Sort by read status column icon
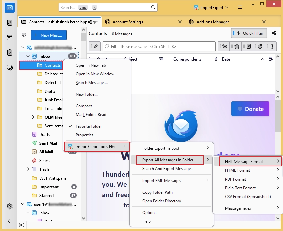This screenshot has height=231, width=283. click(x=161, y=59)
